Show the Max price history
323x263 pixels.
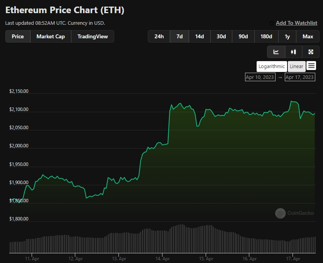(308, 36)
